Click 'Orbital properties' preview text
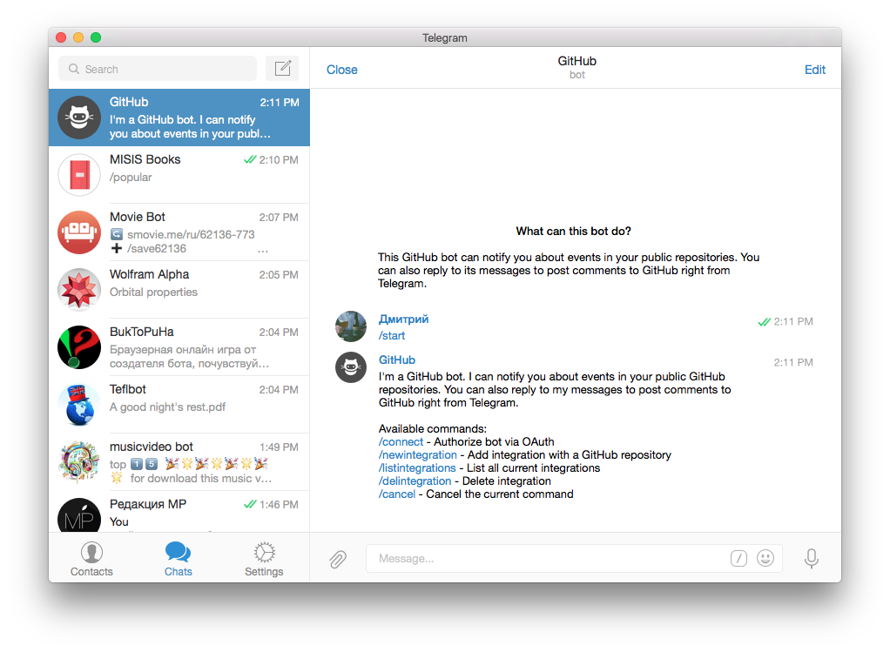 pyautogui.click(x=153, y=292)
